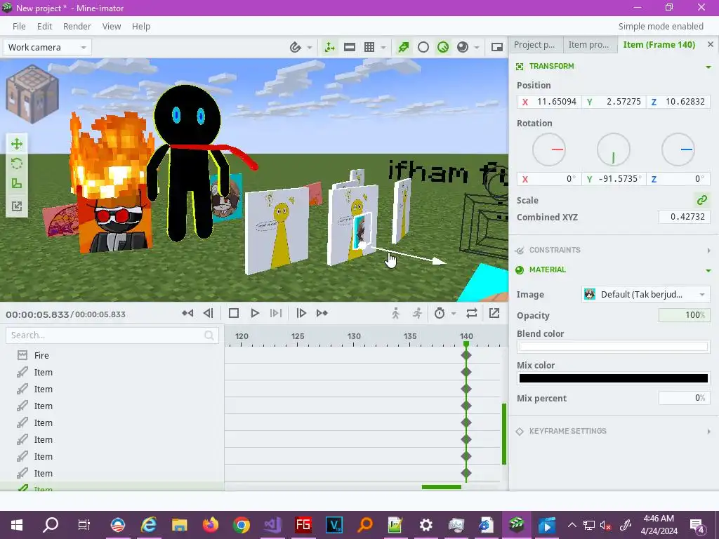Click the Fire keyframe at frame 140
Viewport: 719px width, 539px height.
pos(466,355)
